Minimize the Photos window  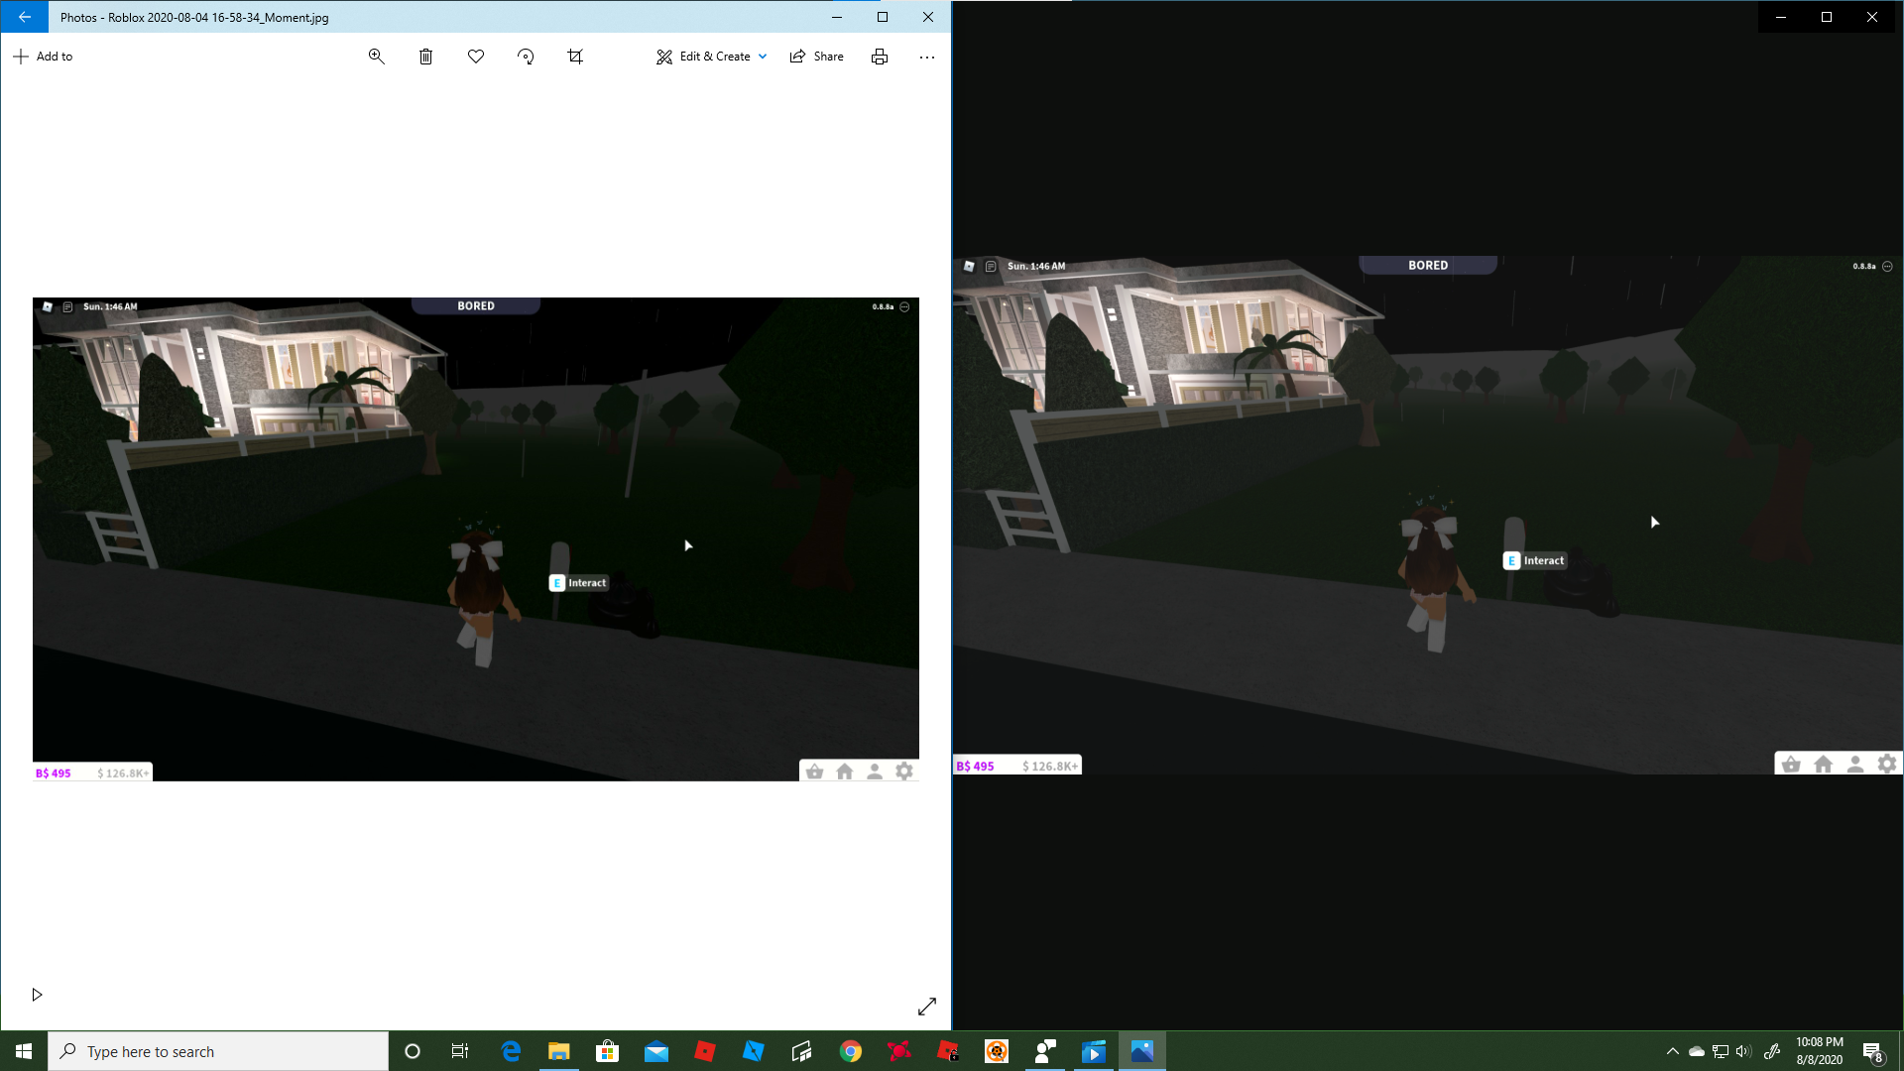click(837, 17)
